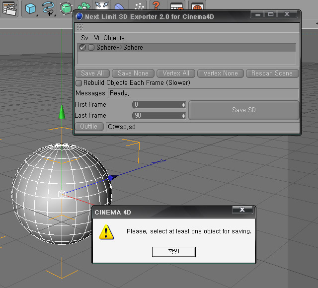This screenshot has height=288, width=318.
Task: Select the spline drawing tool icon
Action: (48, 8)
